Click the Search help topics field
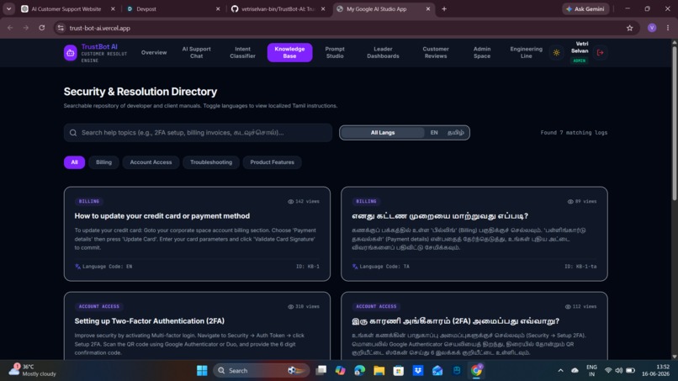Image resolution: width=678 pixels, height=381 pixels. pos(198,133)
